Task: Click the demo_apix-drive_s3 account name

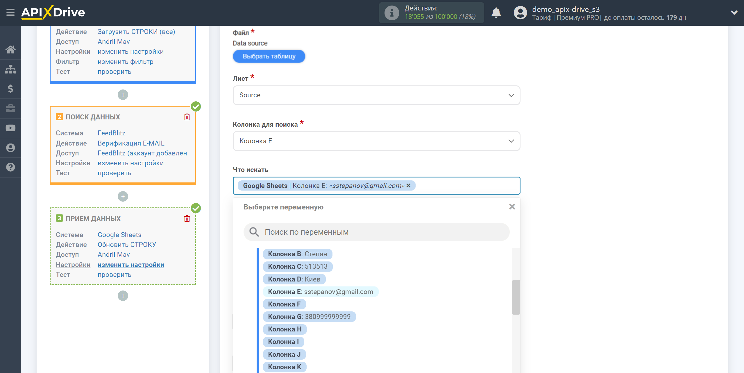Action: (x=566, y=9)
